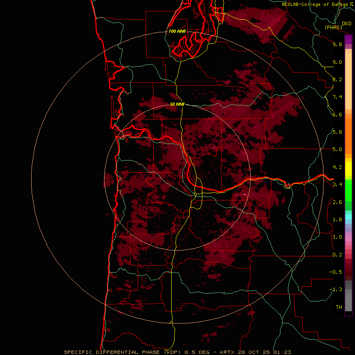This screenshot has height=355, width=355.
Task: Click the DKD label above color scale
Action: [346, 24]
